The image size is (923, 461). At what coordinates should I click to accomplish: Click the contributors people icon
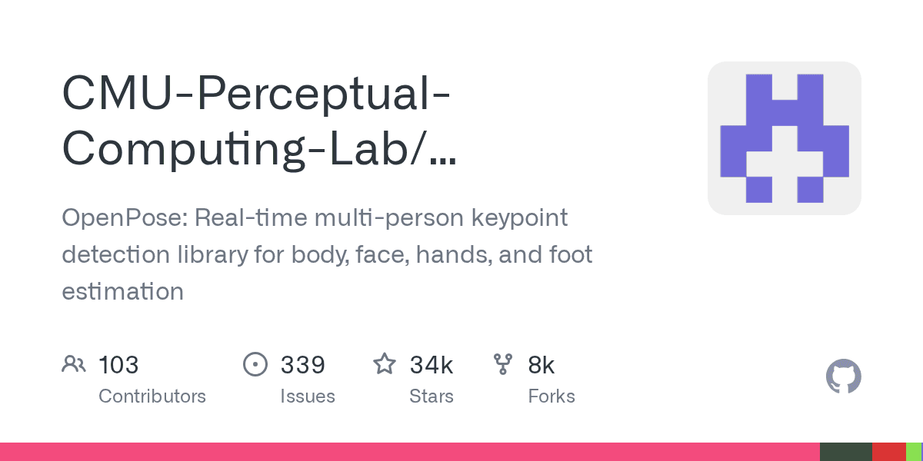point(73,364)
